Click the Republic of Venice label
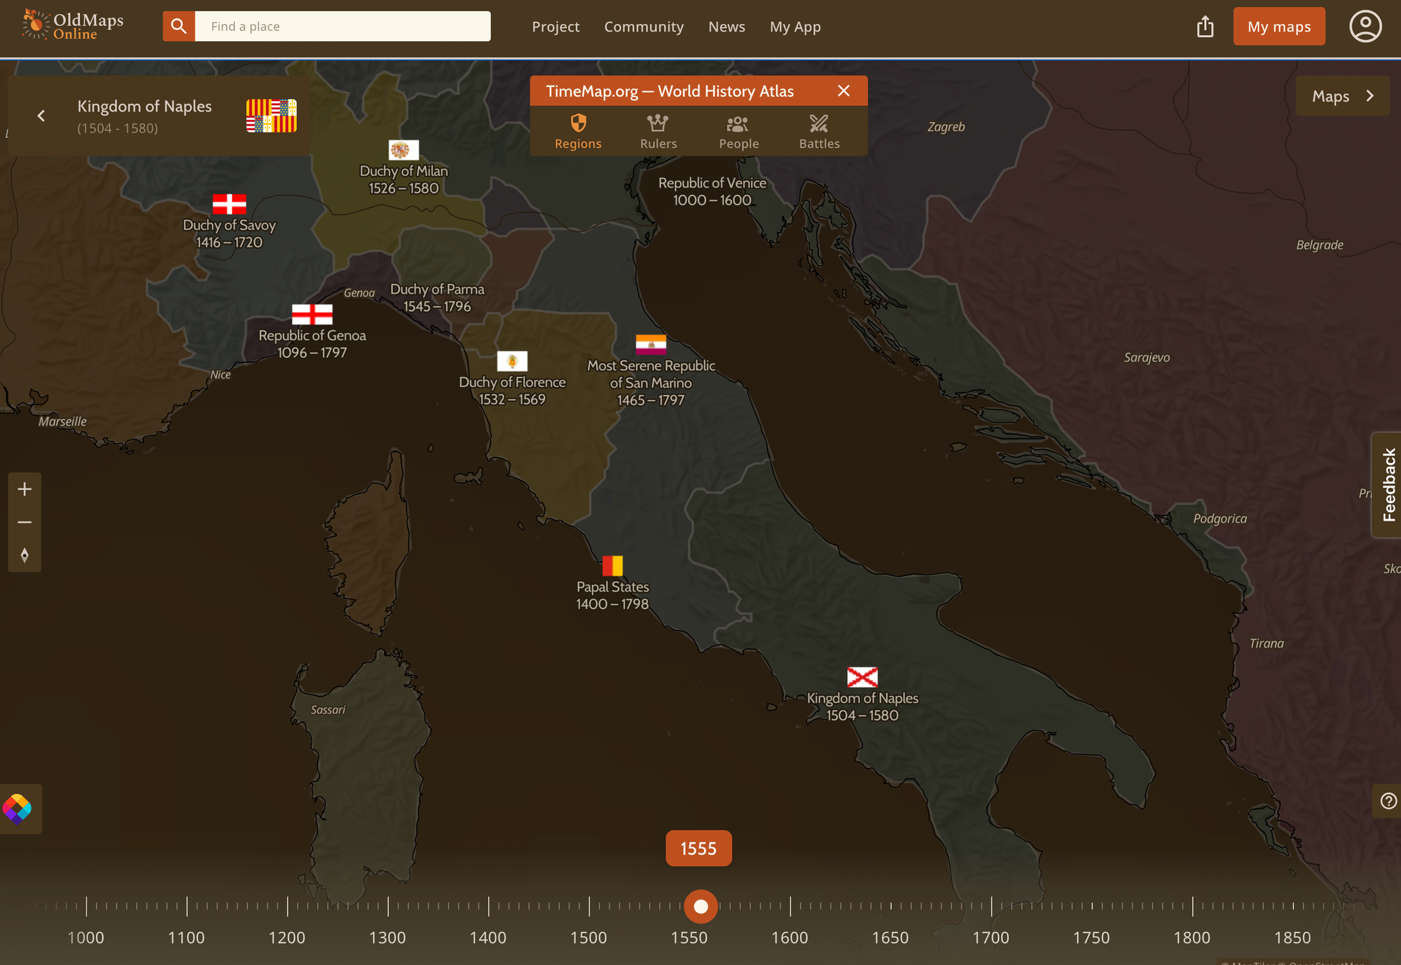1401x965 pixels. pos(712,191)
